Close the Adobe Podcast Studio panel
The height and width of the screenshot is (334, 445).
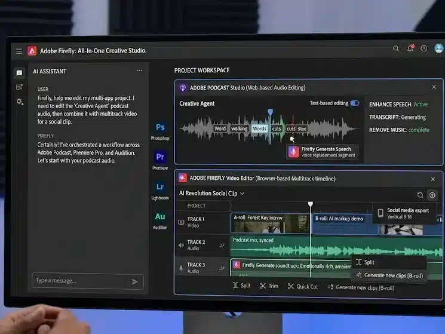tap(434, 87)
